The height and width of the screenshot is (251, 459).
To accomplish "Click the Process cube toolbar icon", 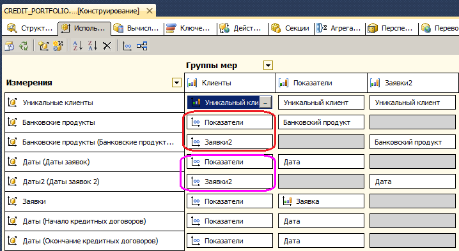I will point(9,46).
